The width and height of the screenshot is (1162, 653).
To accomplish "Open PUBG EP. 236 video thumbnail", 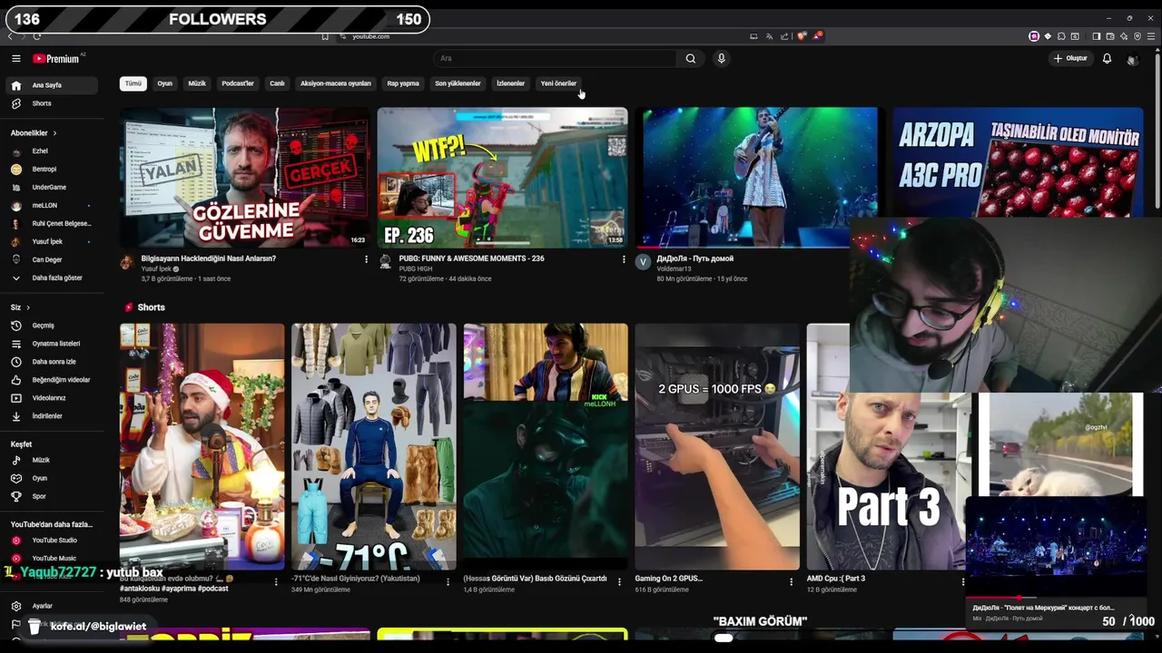I will 502,178.
